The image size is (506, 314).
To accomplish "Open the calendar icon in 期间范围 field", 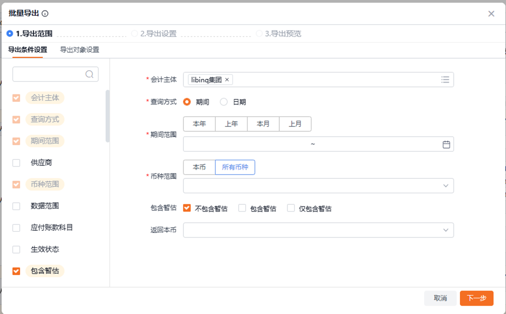I will [446, 144].
